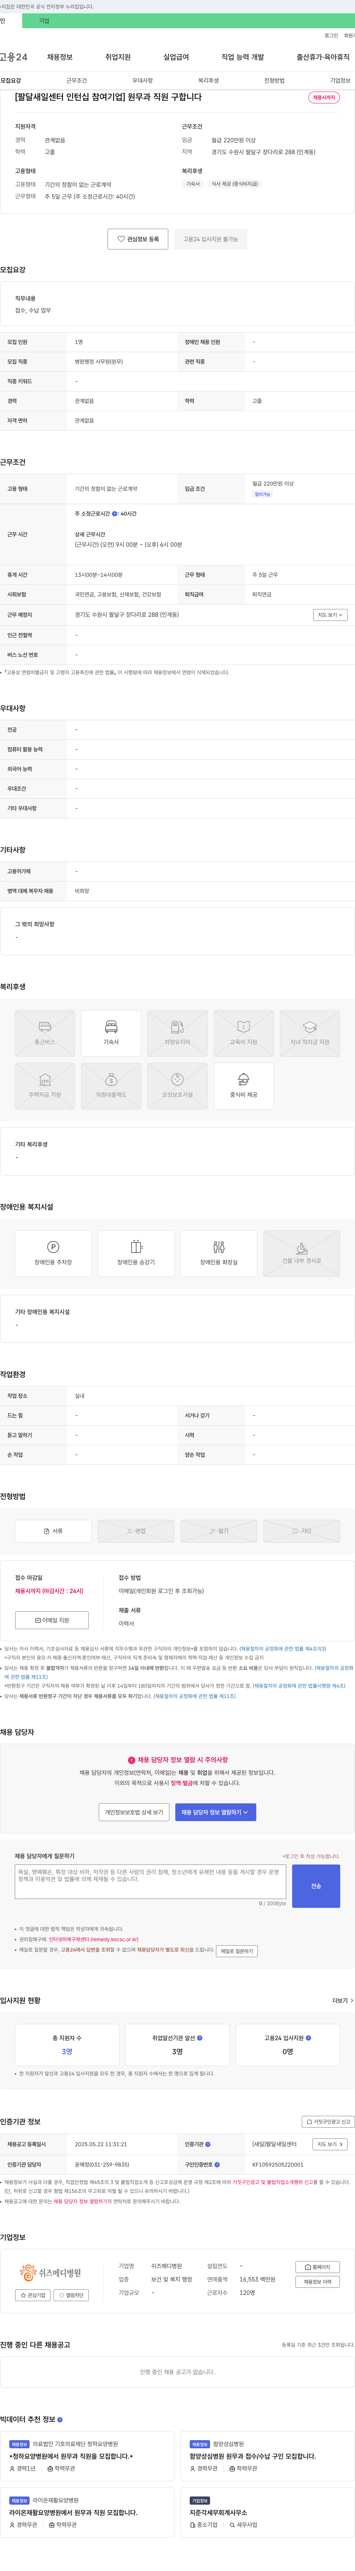Click 거짓구인광고 신고 button
The height and width of the screenshot is (2571, 355).
click(x=327, y=2122)
